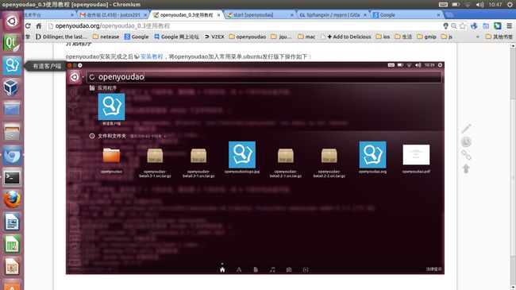
Task: Open the Ubuntu Dash from the launcher
Action: pos(12,21)
